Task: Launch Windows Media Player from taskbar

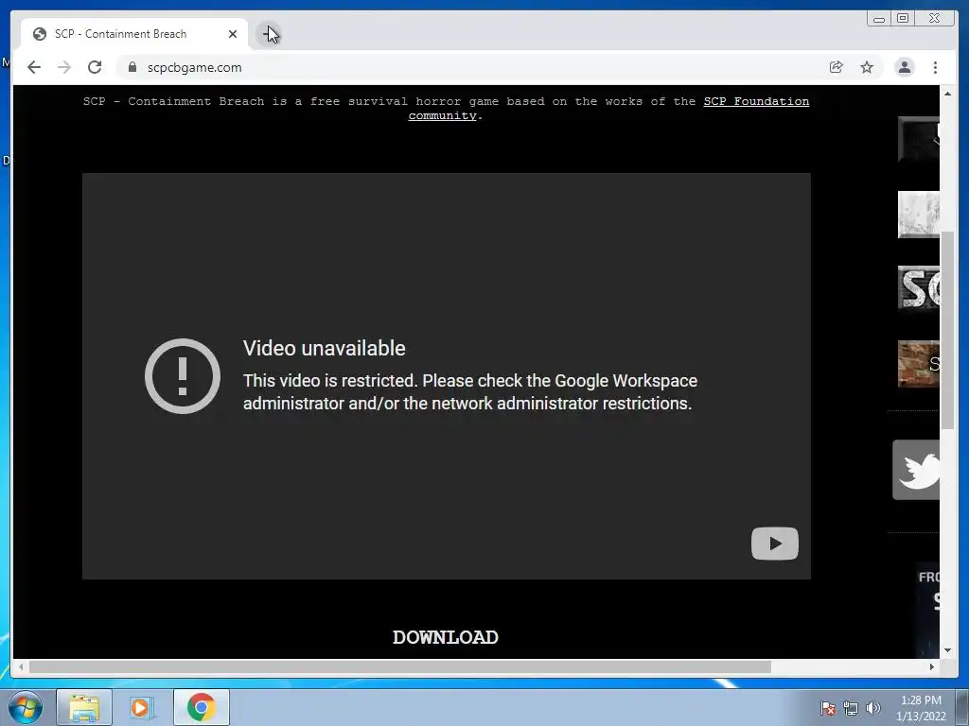Action: (x=142, y=707)
